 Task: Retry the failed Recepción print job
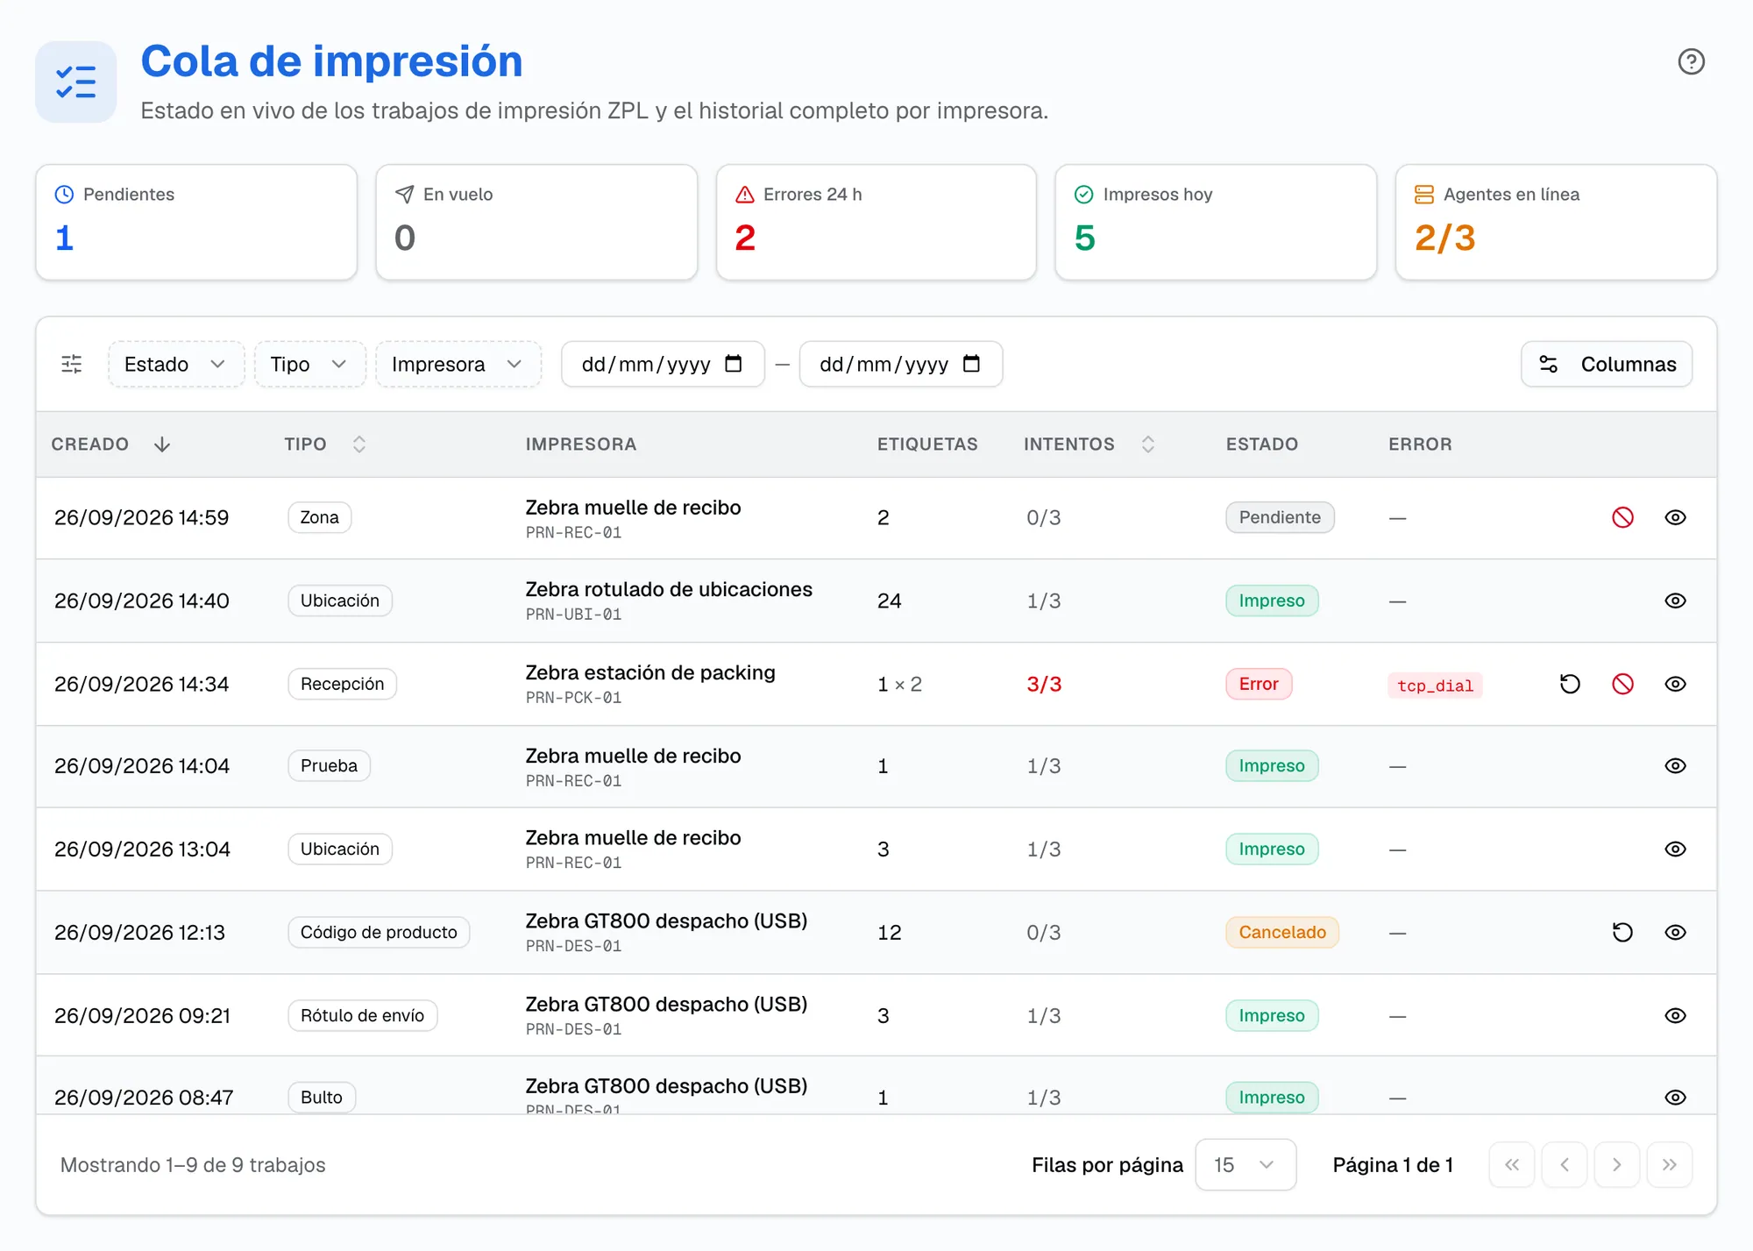tap(1570, 684)
